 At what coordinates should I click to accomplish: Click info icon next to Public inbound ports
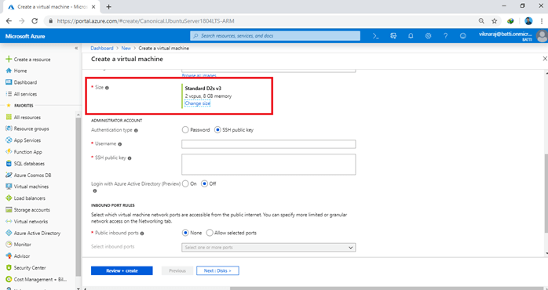tap(142, 233)
